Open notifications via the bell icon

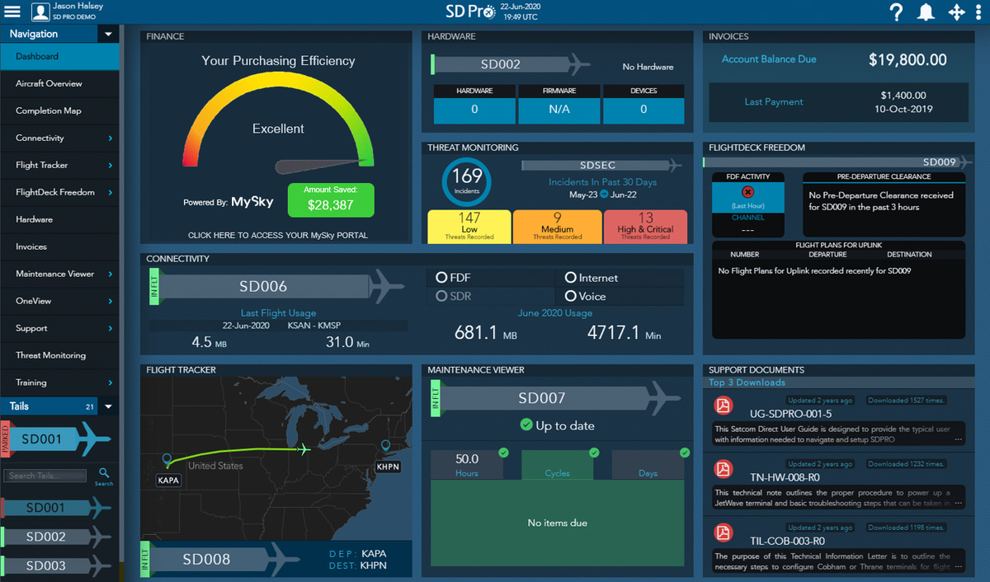coord(925,12)
